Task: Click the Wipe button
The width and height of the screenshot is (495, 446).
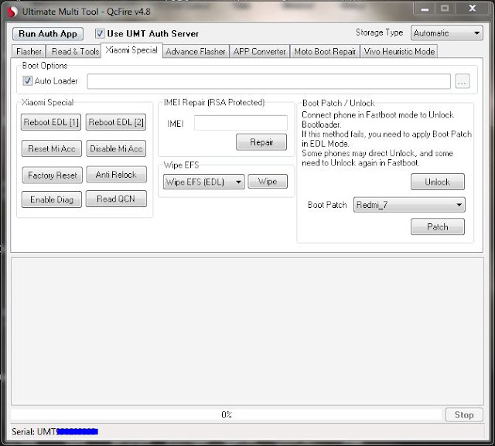Action: point(268,182)
